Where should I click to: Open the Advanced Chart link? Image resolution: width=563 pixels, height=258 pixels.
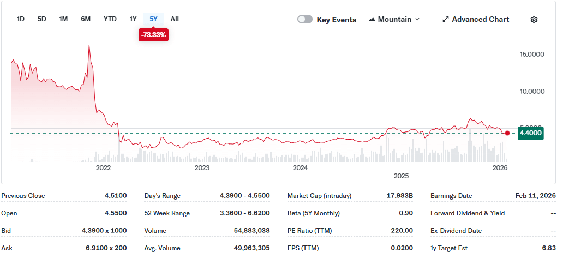pos(480,20)
